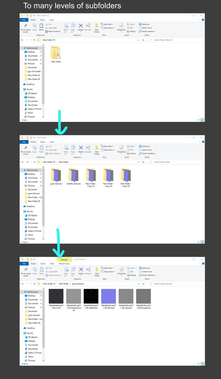Select the grass textures folder in middle window
This screenshot has height=379, width=221.
pos(56,177)
